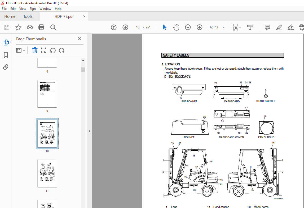Click the page number input field

coord(138,27)
